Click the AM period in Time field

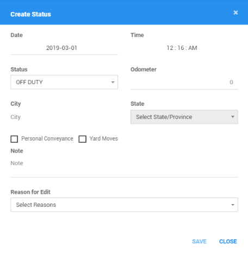193,48
